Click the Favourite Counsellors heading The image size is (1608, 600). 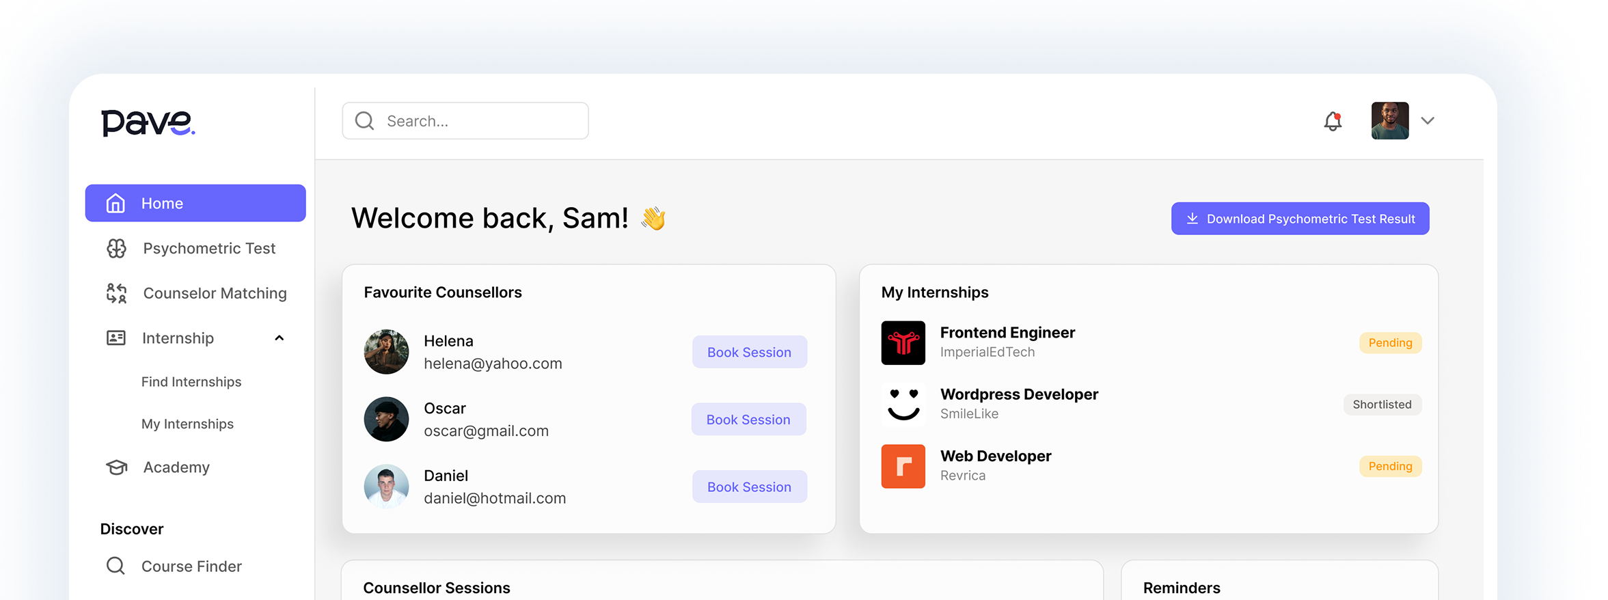[443, 292]
